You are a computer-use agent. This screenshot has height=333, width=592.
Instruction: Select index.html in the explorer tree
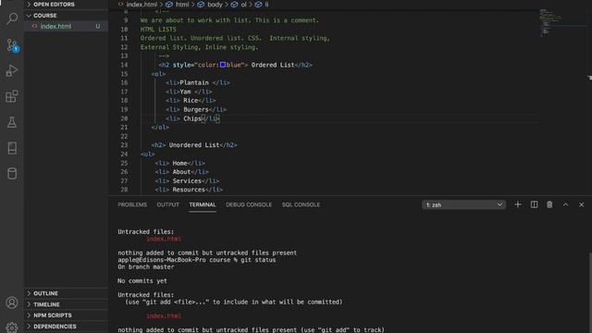[x=66, y=27]
